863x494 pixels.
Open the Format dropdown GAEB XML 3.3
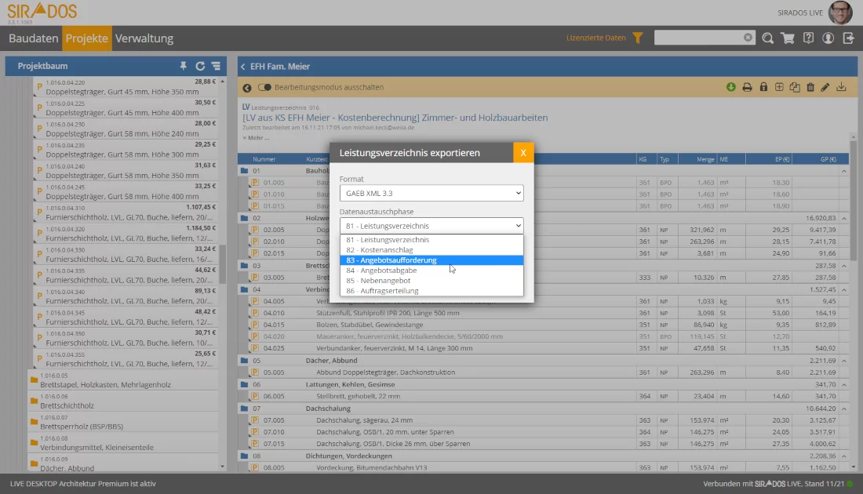(431, 193)
